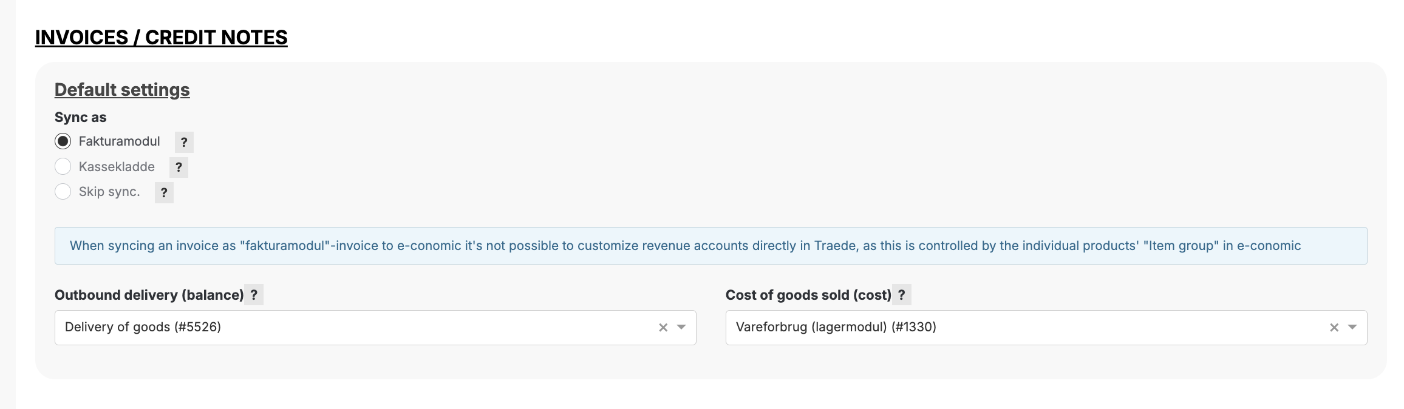This screenshot has height=409, width=1404.
Task: Click the INVOICES / CREDIT NOTES heading
Action: tap(161, 38)
